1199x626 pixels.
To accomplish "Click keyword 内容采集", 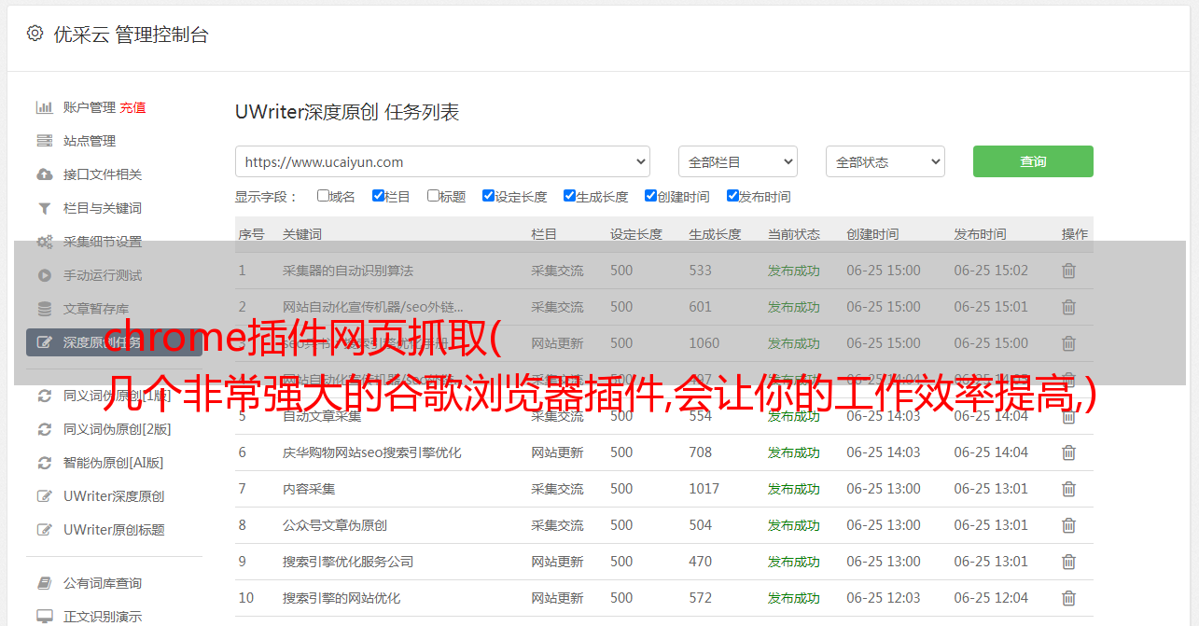I will tap(309, 489).
